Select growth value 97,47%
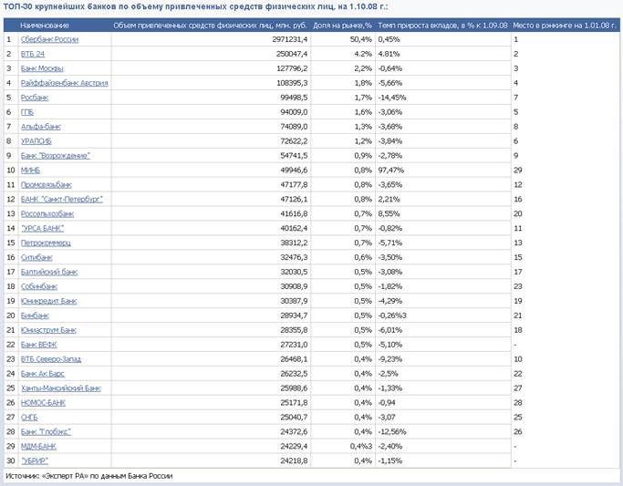Viewport: 623px width, 486px height. coord(391,171)
